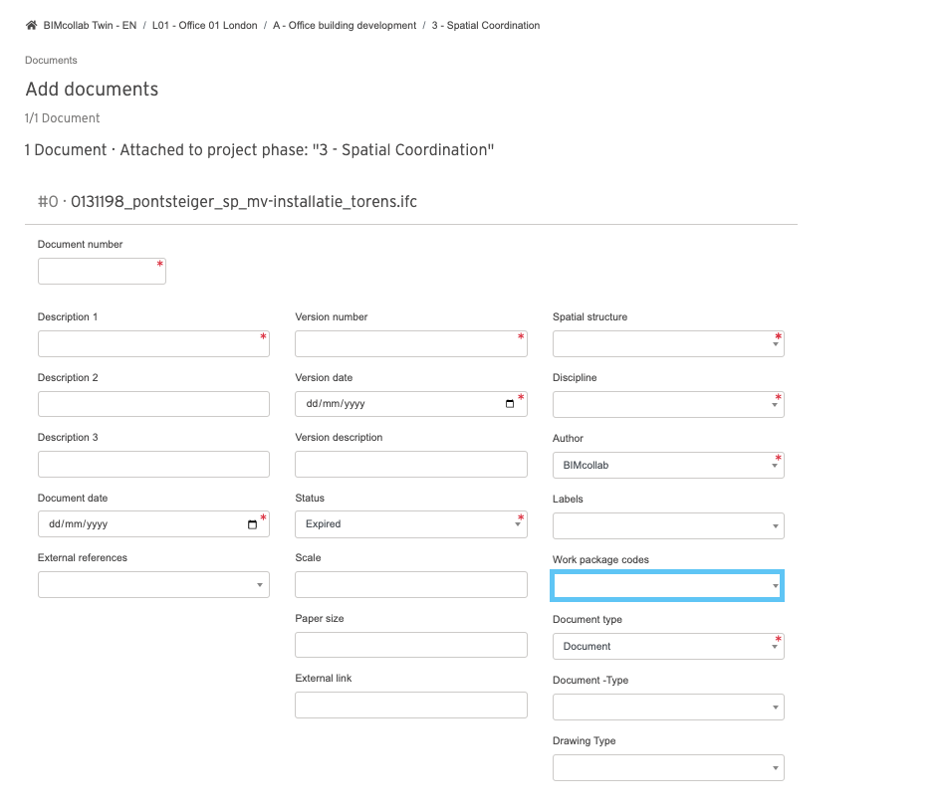Click into the Description 1 field
This screenshot has height=812, width=941.
153,343
